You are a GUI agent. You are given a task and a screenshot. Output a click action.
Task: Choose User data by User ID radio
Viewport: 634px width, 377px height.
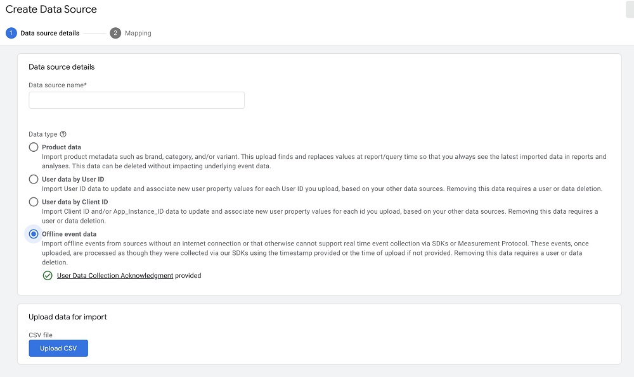click(x=34, y=179)
